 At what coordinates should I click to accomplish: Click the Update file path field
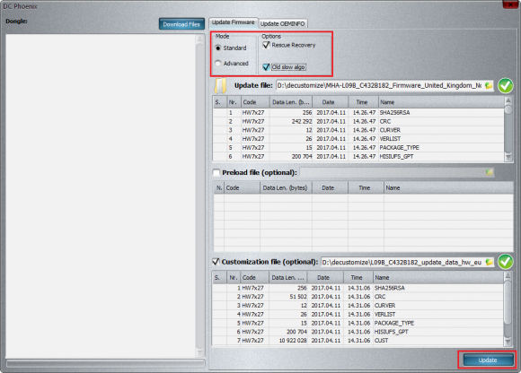(x=381, y=85)
